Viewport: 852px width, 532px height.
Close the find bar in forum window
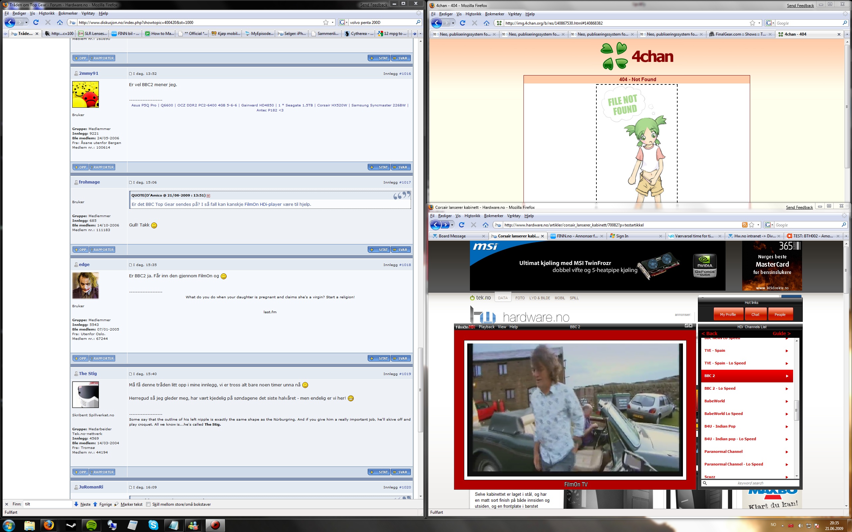(x=6, y=504)
